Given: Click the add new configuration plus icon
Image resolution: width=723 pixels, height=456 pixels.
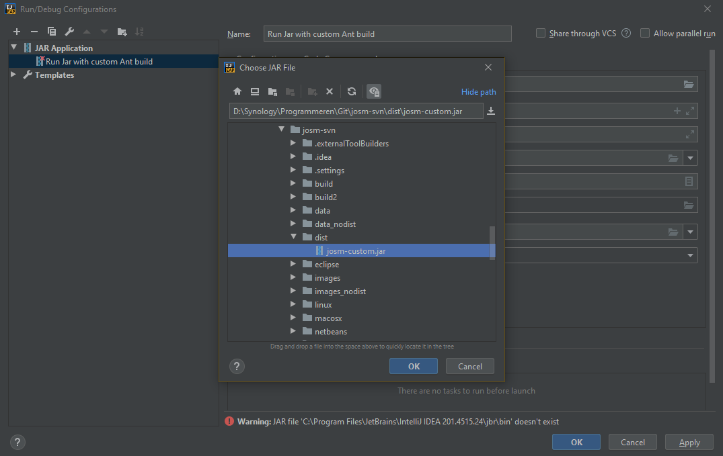Looking at the screenshot, I should 17,32.
